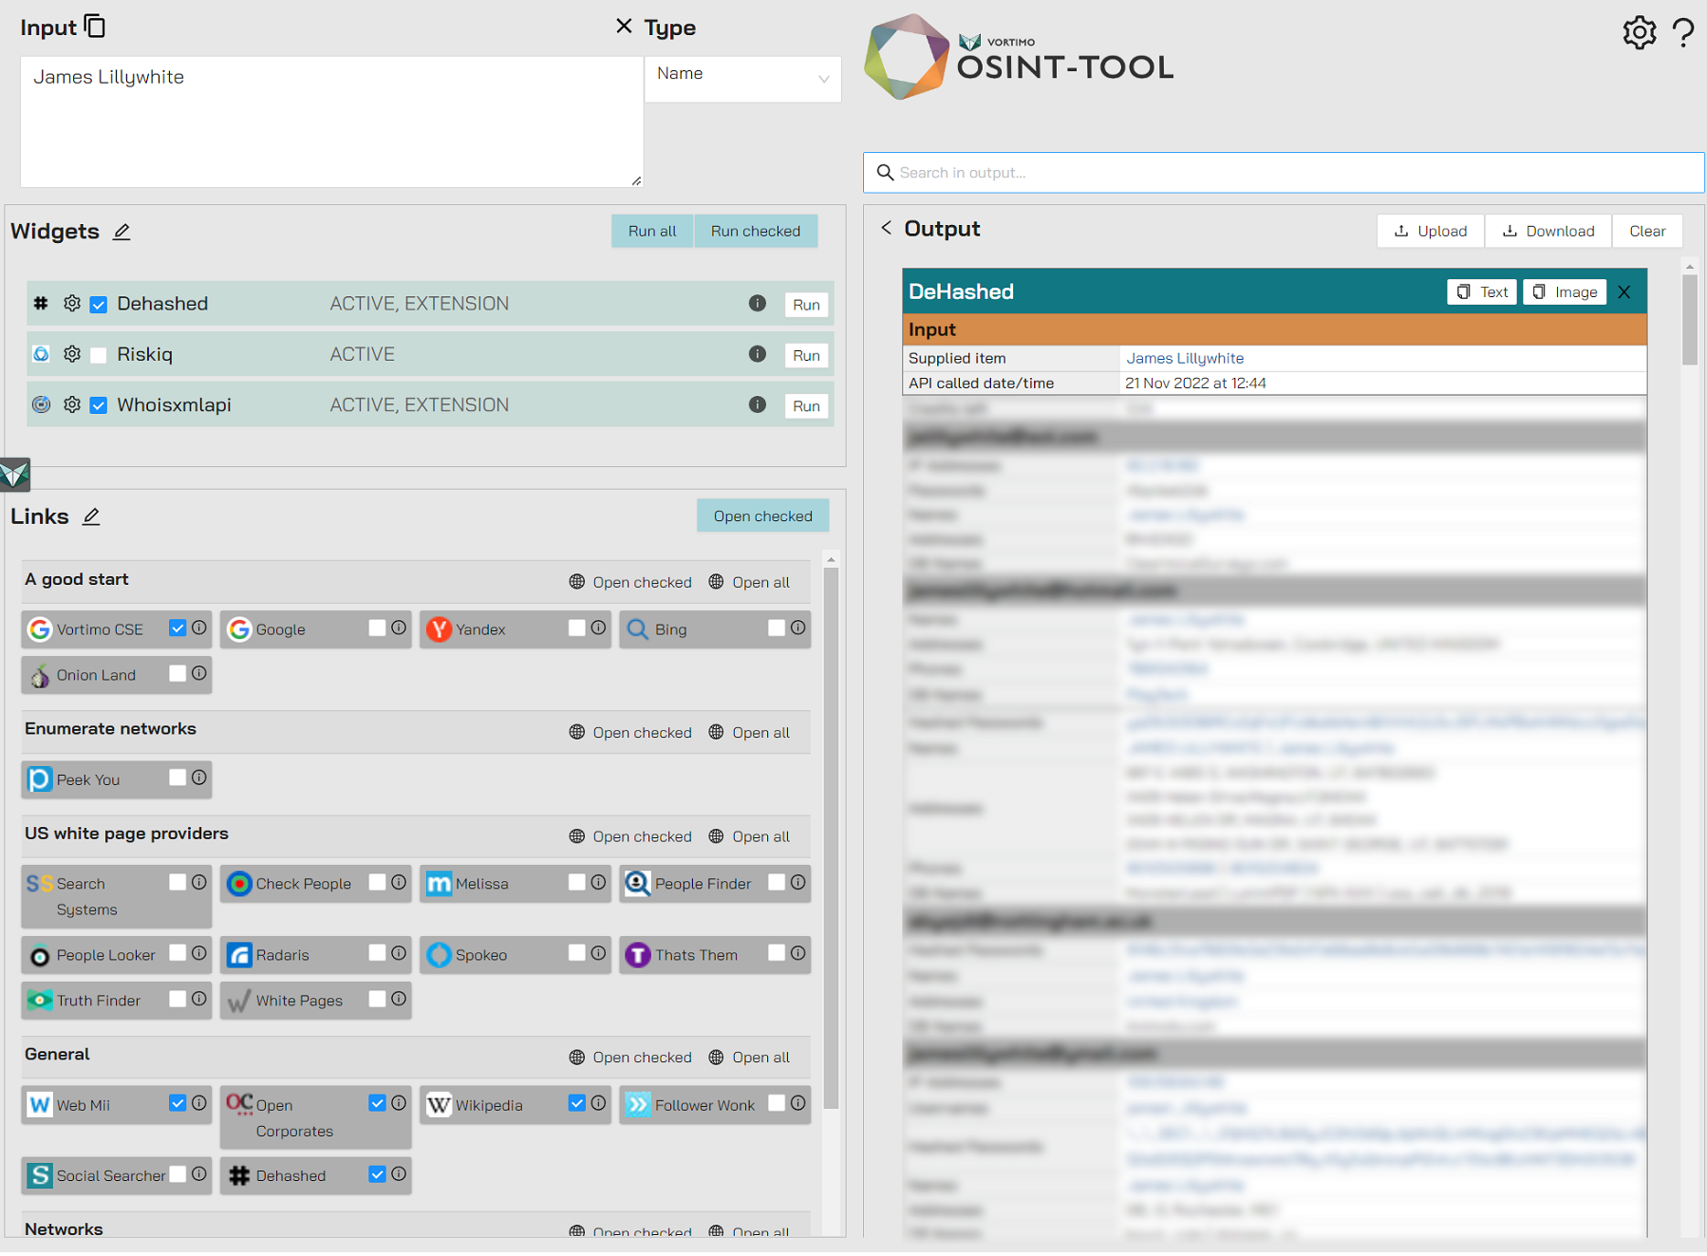Open the settings gear in top right

pyautogui.click(x=1639, y=33)
